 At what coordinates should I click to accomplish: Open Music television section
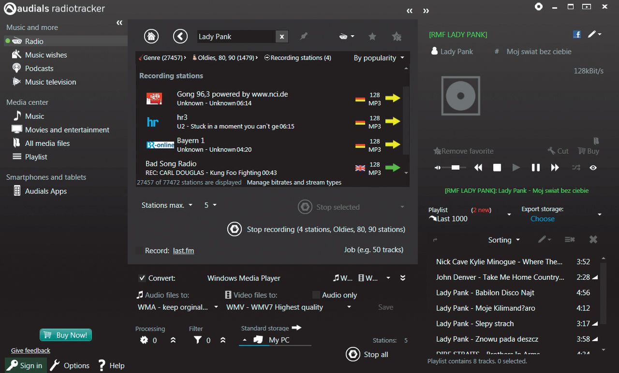[x=50, y=82]
